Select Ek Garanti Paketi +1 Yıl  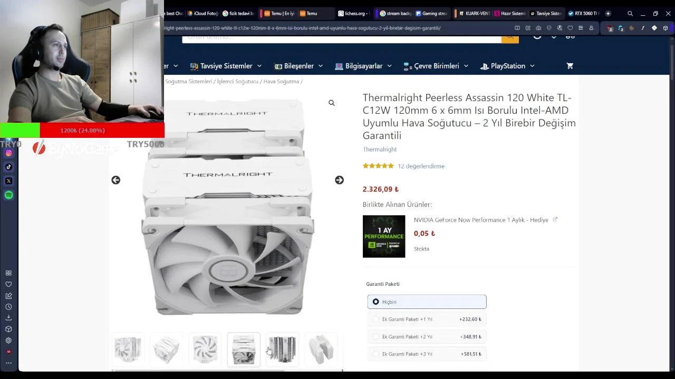(427, 319)
